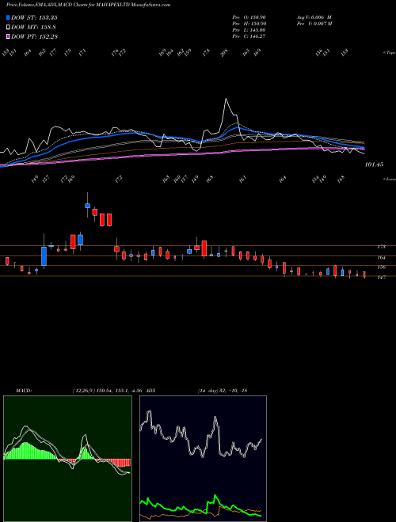Image resolution: width=396 pixels, height=522 pixels.
Task: Click the Pre C: 146.27 value
Action: 249,36
